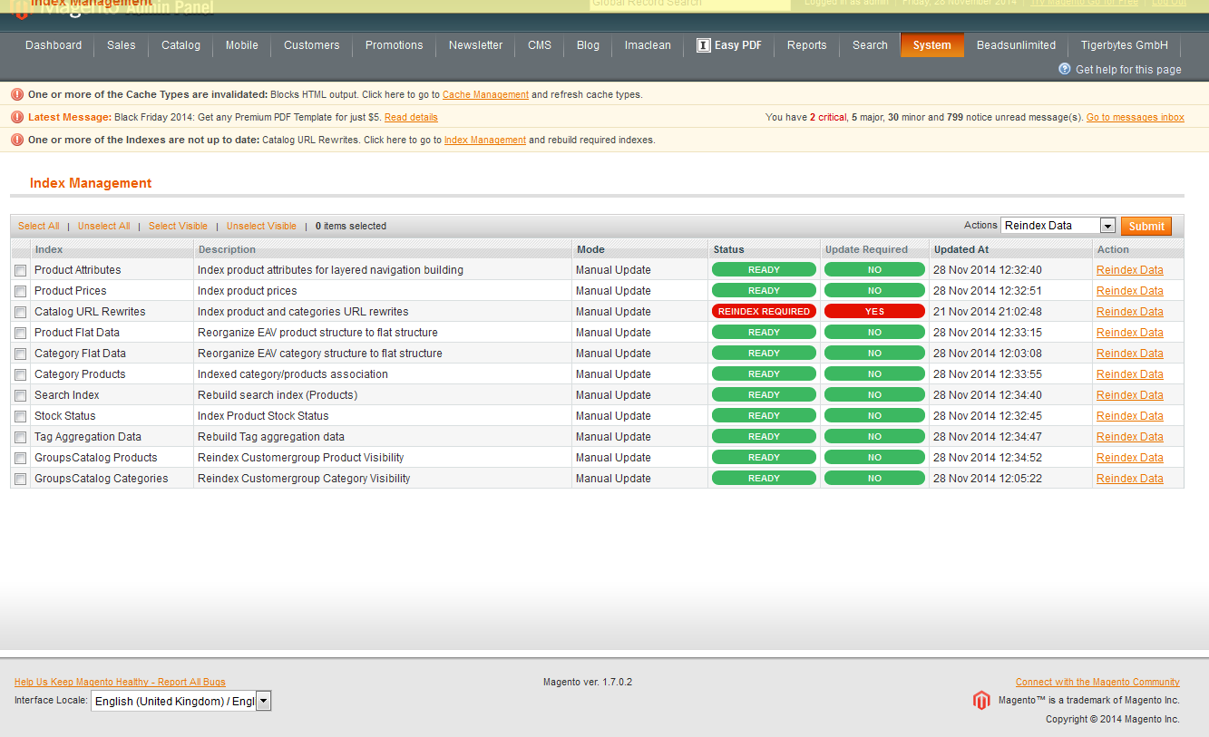Reindex Data for Catalog URL Rewrites

point(1129,312)
